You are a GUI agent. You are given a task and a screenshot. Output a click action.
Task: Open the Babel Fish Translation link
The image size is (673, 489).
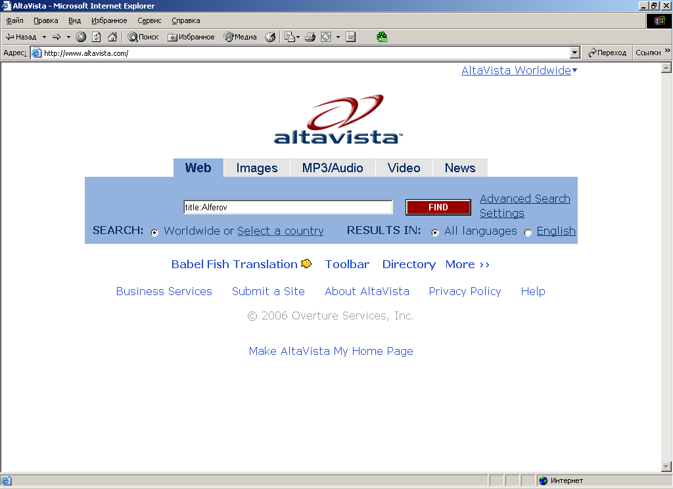tap(235, 264)
